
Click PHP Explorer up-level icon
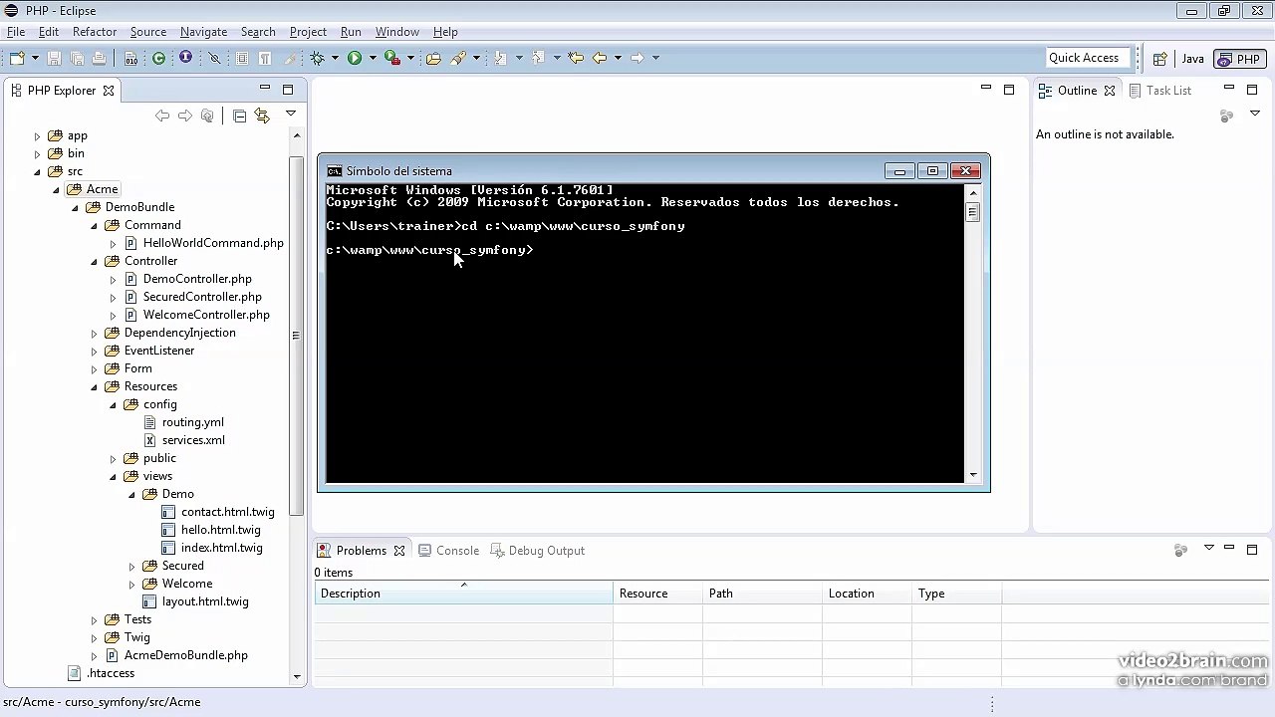(x=207, y=117)
